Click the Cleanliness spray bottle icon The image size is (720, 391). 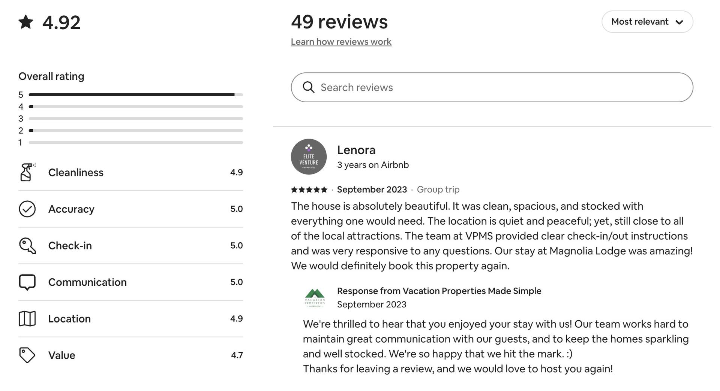[27, 172]
